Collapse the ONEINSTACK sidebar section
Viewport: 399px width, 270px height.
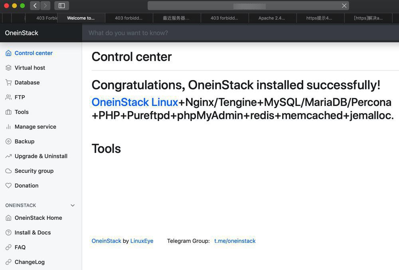73,205
